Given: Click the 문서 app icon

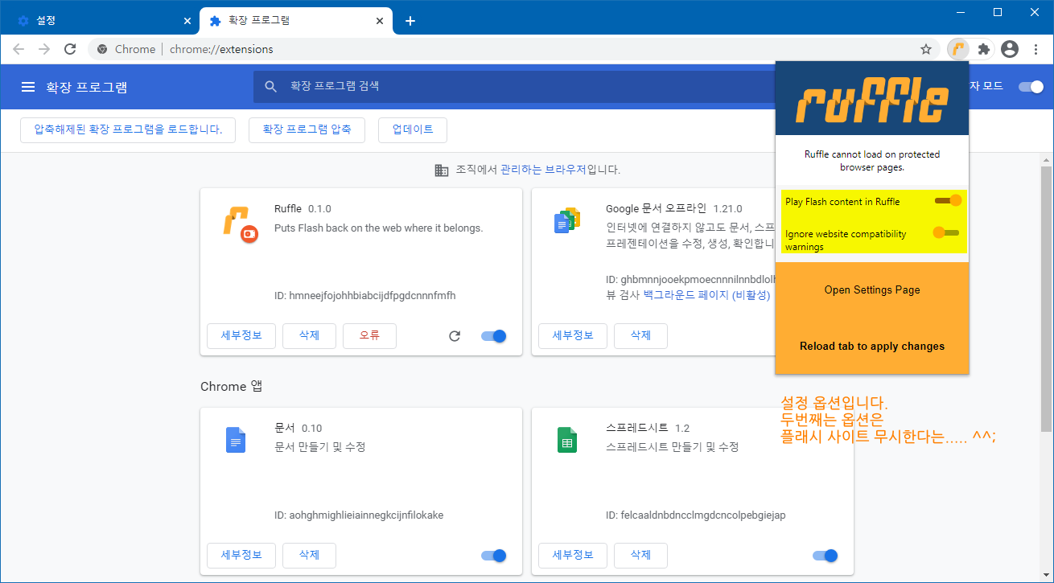Looking at the screenshot, I should (236, 440).
